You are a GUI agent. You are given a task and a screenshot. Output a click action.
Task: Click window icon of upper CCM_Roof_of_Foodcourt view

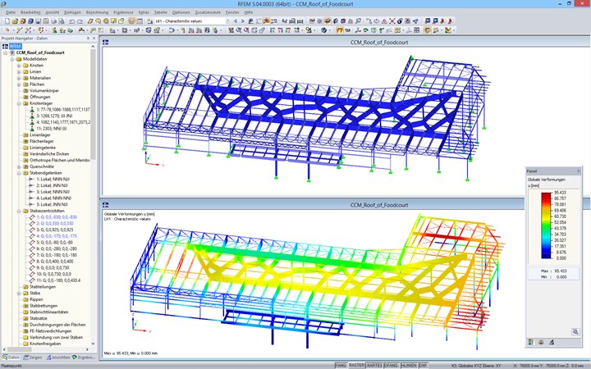(x=106, y=42)
